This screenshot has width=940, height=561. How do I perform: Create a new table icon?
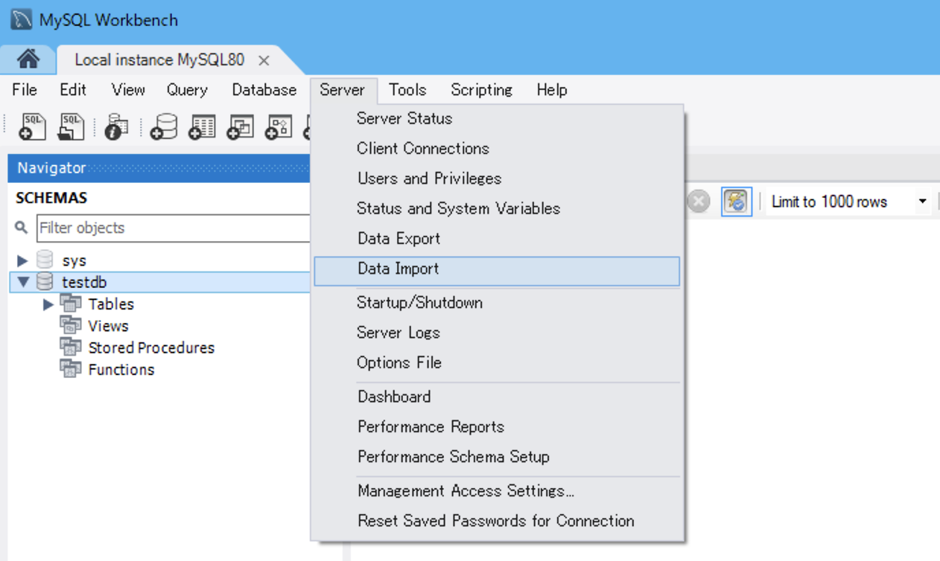[202, 127]
